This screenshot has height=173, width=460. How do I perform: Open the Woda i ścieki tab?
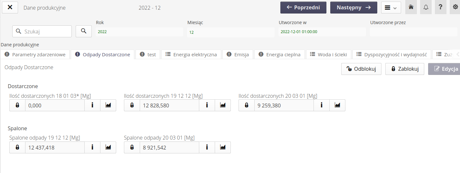pyautogui.click(x=328, y=55)
